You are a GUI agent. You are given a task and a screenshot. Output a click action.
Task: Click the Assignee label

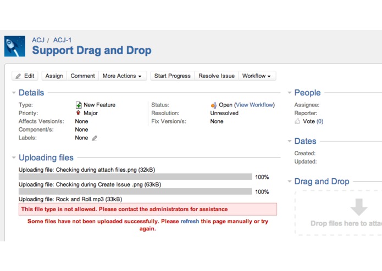[x=307, y=105]
